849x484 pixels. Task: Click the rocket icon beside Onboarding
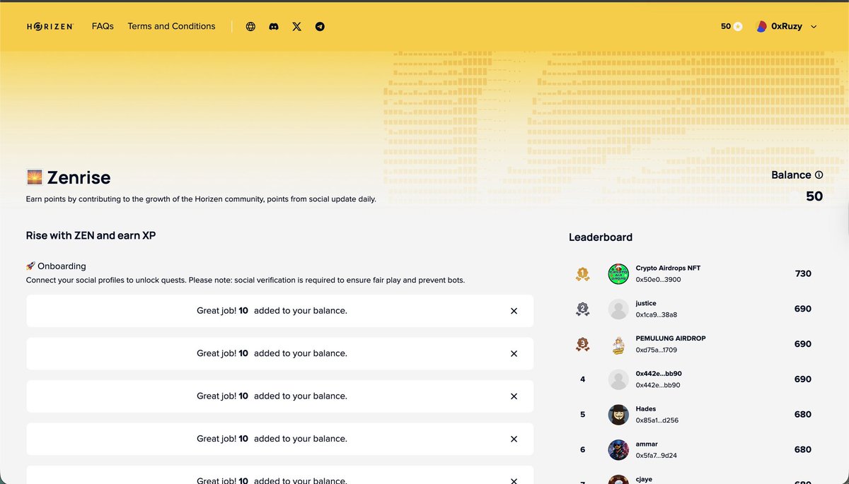point(30,266)
